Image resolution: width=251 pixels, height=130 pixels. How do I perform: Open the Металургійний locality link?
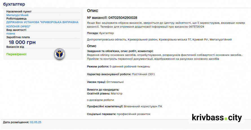17,15
